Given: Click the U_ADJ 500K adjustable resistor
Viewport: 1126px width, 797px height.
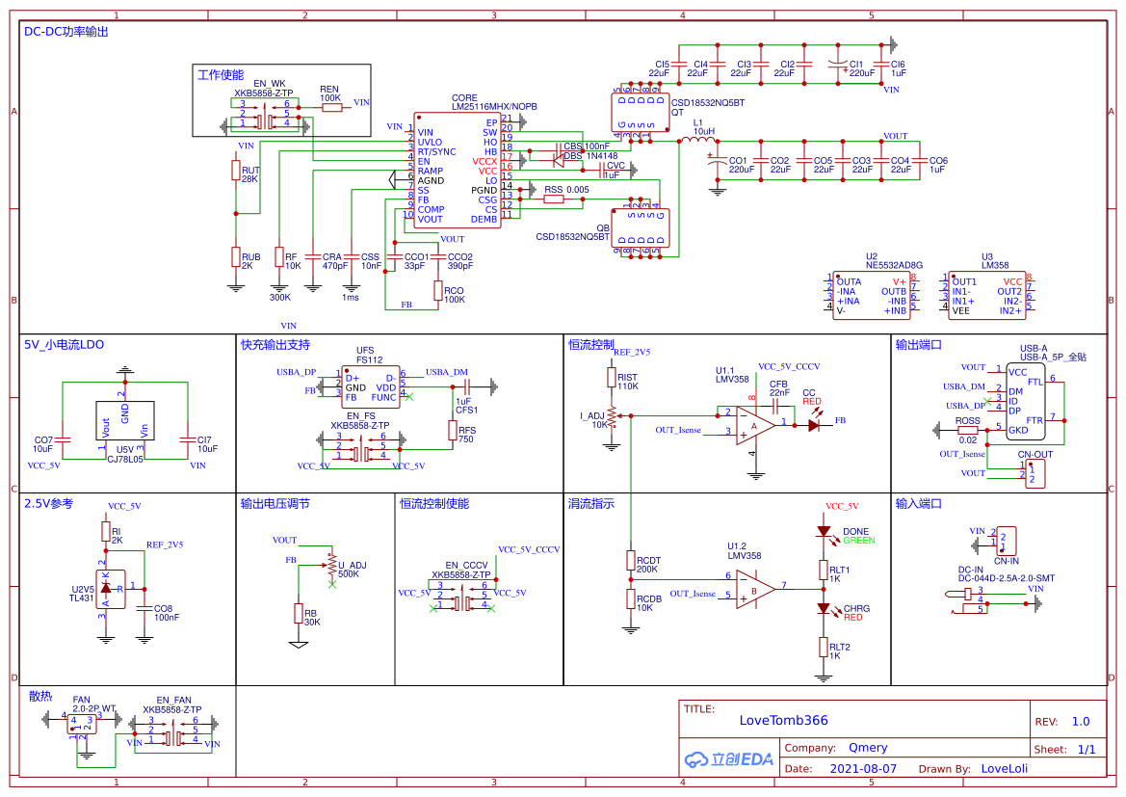Looking at the screenshot, I should point(331,564).
